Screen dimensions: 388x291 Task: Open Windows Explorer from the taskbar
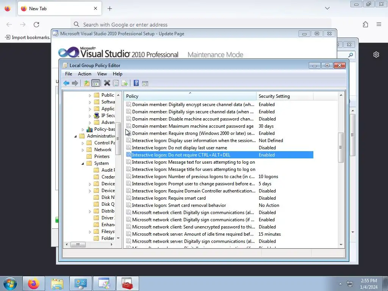57,283
